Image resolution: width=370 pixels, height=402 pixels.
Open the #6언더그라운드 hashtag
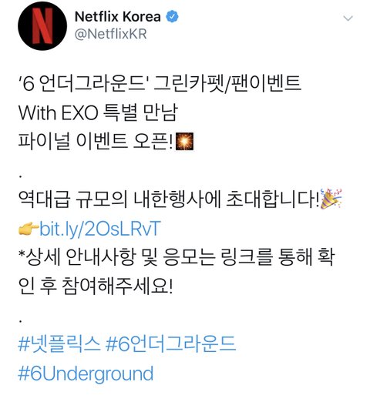(x=170, y=343)
